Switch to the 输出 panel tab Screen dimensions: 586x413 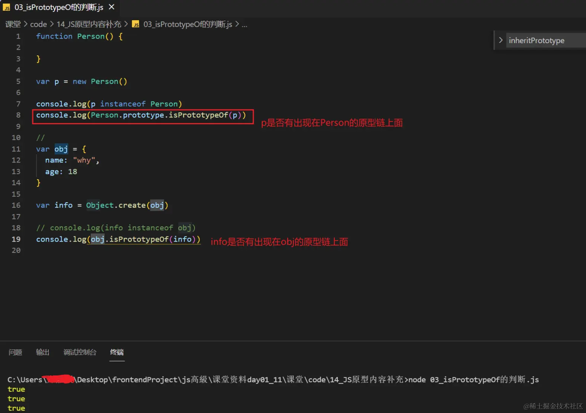(x=42, y=352)
